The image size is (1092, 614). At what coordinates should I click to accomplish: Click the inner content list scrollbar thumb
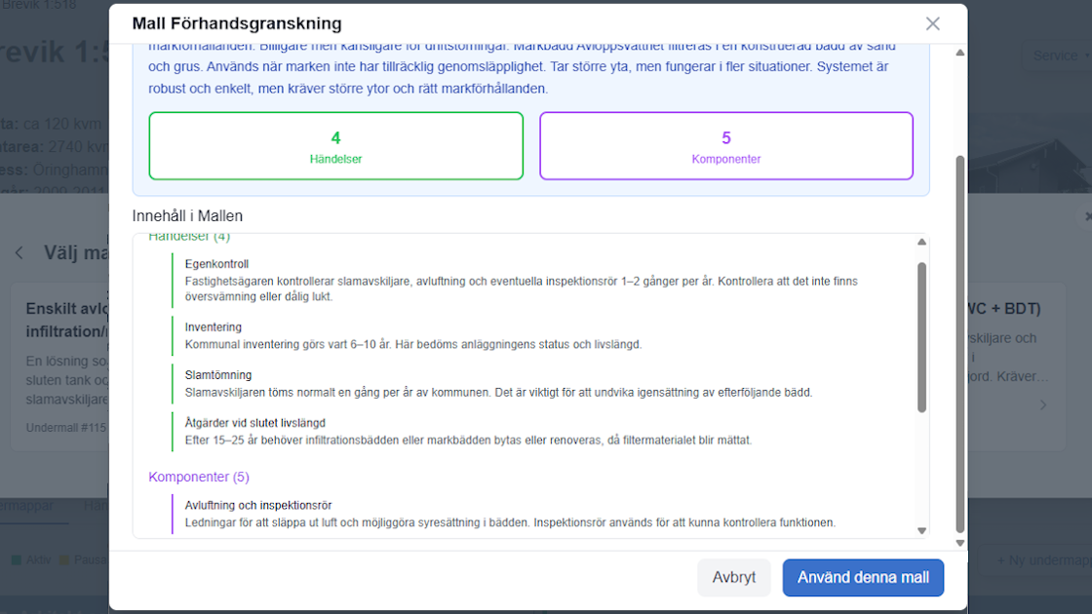(x=921, y=337)
